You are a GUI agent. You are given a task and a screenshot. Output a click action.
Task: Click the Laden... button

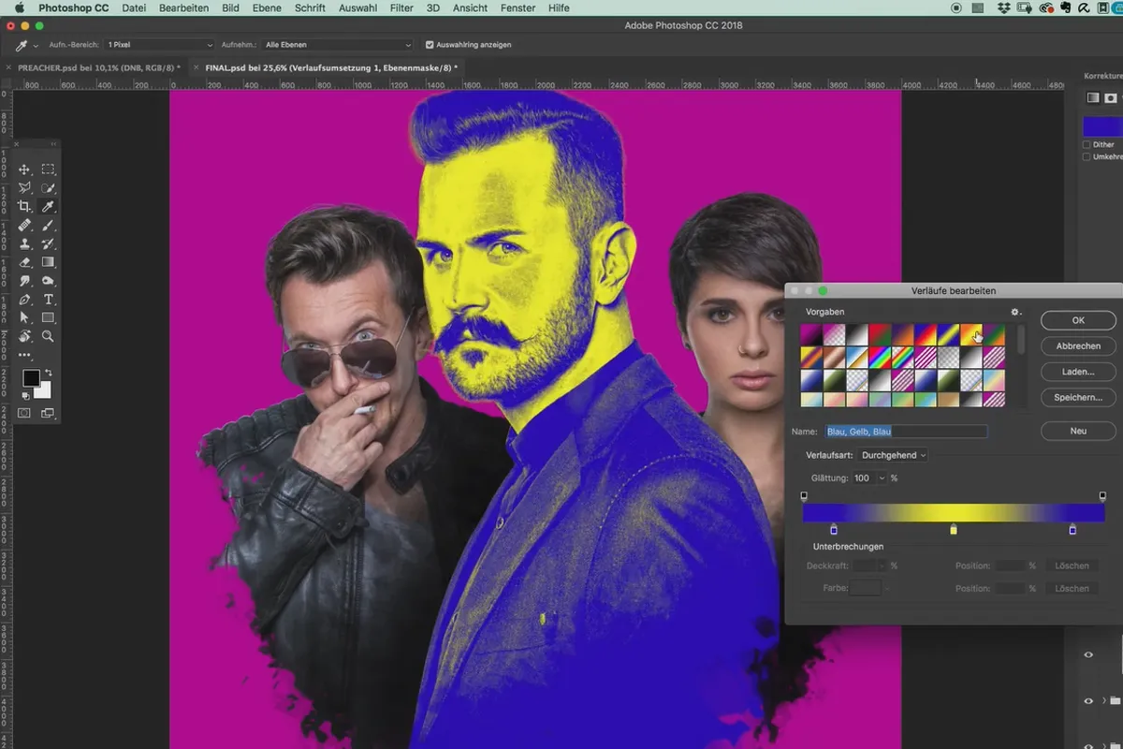point(1078,372)
